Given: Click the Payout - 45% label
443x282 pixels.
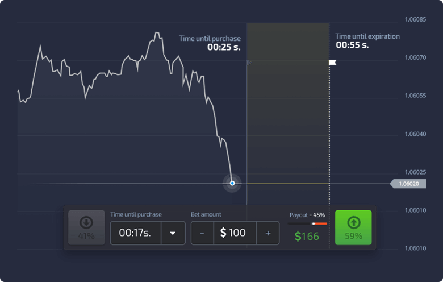Looking at the screenshot, I should pyautogui.click(x=307, y=215).
